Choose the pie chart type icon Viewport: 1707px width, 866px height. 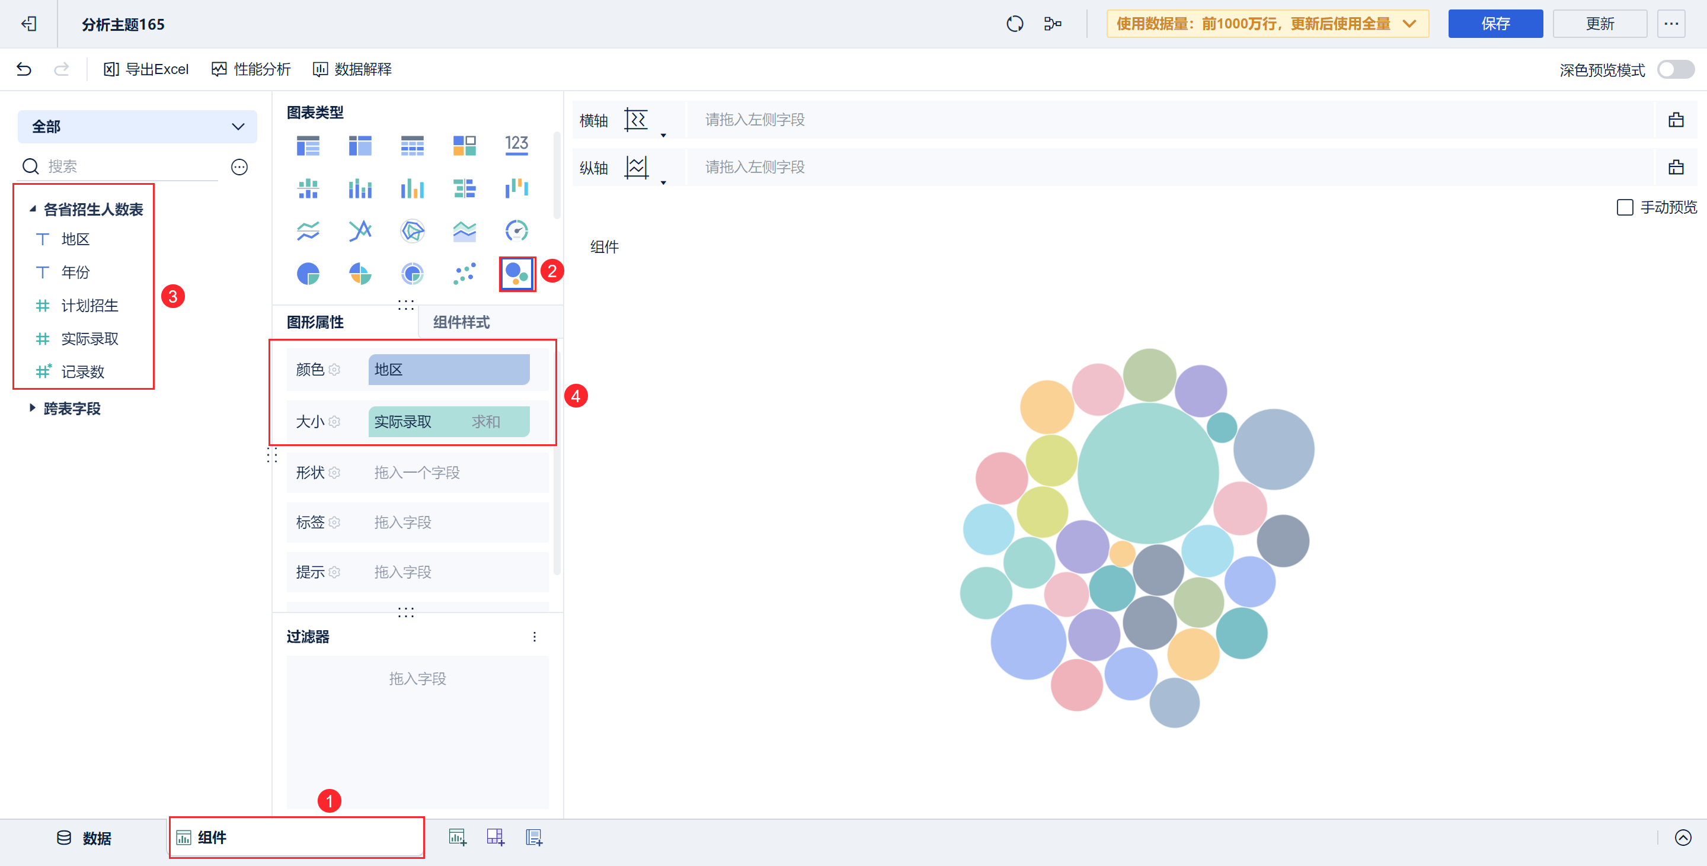308,274
